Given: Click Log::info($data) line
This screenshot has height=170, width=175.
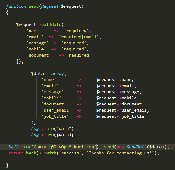Looking at the screenshot, I should (x=52, y=135).
